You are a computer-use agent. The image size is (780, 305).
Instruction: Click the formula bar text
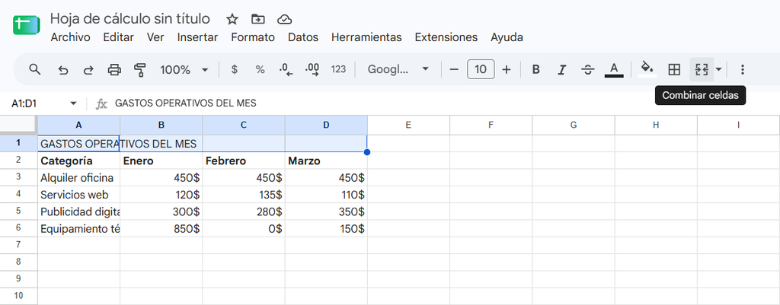click(x=186, y=103)
